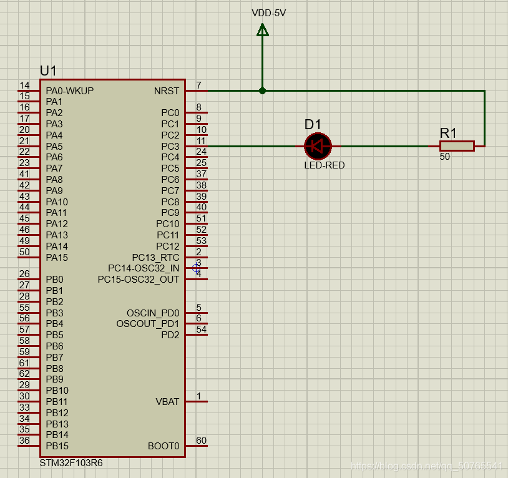The height and width of the screenshot is (478, 508).
Task: Click the BOOT0 pin name
Action: coord(164,446)
